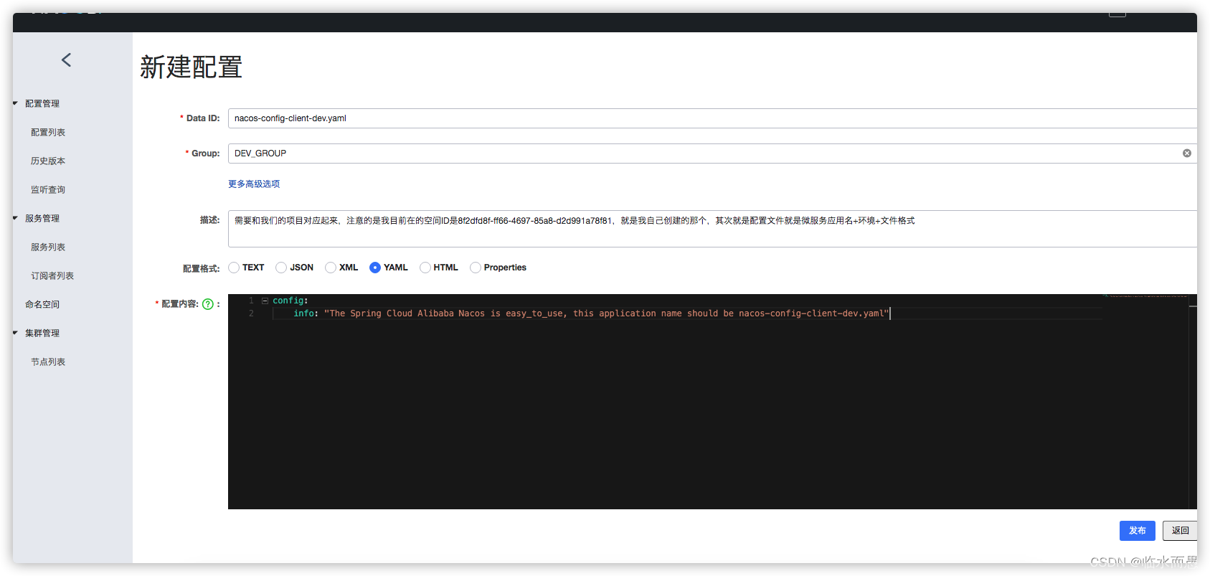
Task: Click inside the 描述 description textarea
Action: coord(712,229)
